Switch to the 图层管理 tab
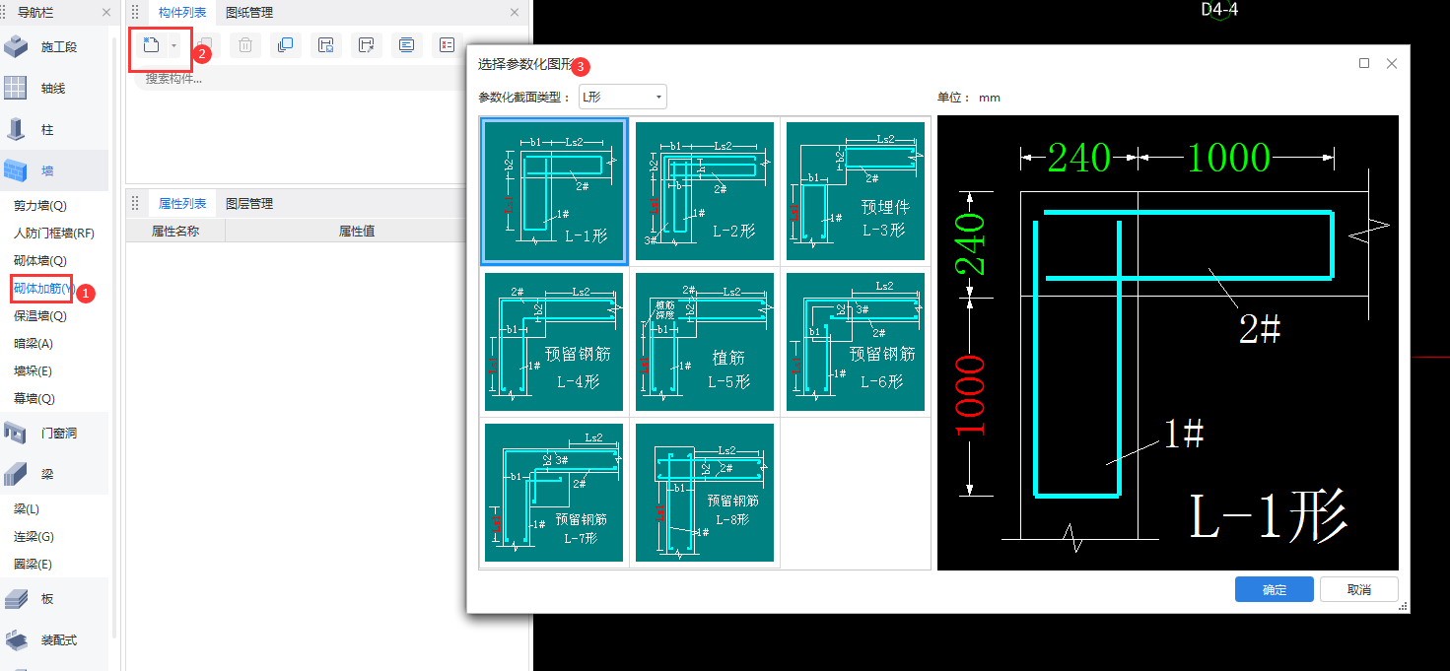This screenshot has height=671, width=1450. point(249,204)
